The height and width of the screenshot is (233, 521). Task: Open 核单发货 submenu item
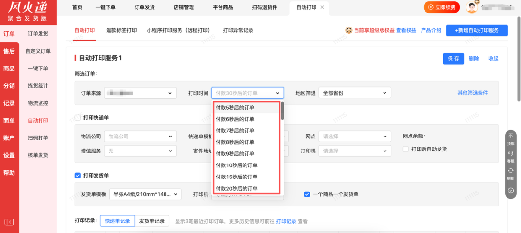(x=38, y=155)
